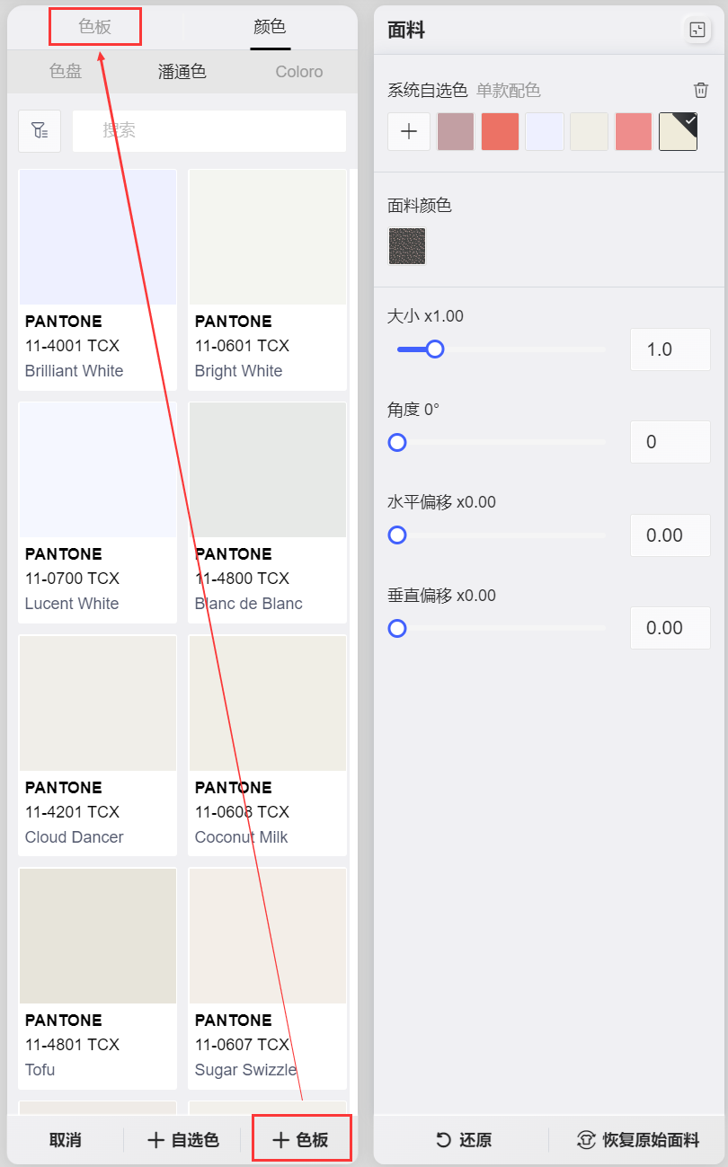Open the 色盘 color wheel sub-tab

point(66,72)
